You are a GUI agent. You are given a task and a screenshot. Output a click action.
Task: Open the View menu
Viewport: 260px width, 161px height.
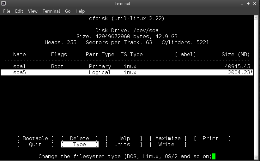tap(33, 11)
